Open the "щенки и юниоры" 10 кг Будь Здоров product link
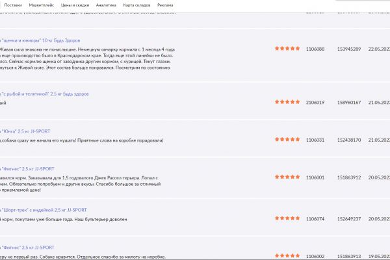The width and height of the screenshot is (390, 260). (x=40, y=40)
